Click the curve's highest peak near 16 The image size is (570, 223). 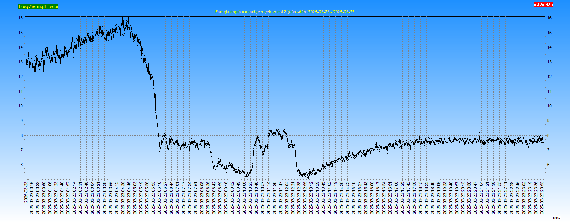pyautogui.click(x=122, y=17)
